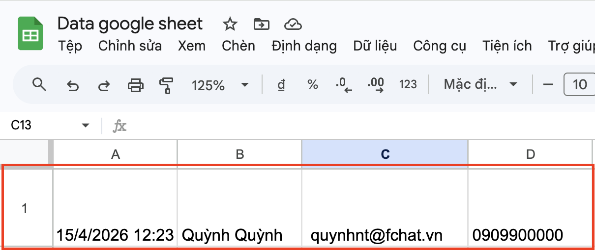Apply percent format to the cell
This screenshot has height=250, width=595.
[x=312, y=85]
